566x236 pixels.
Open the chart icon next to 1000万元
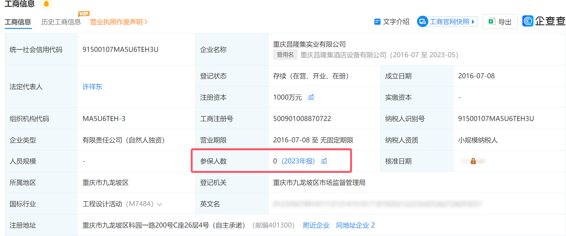[311, 97]
